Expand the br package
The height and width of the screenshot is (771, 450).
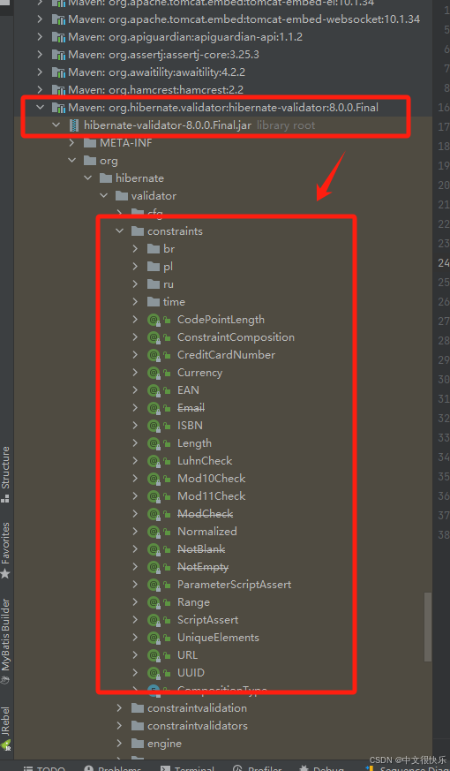(x=135, y=249)
